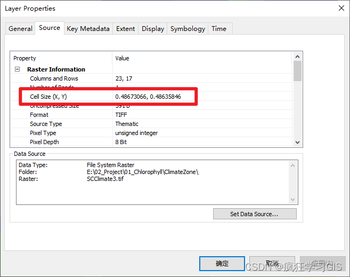Click the Raster: label
The width and height of the screenshot is (350, 277).
(x=28, y=179)
